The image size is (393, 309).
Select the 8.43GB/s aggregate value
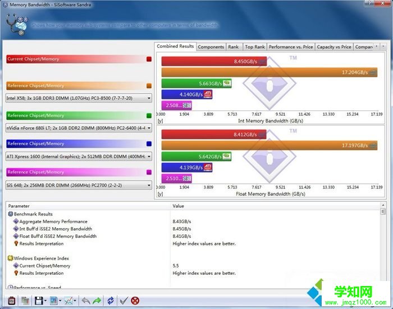tap(182, 222)
